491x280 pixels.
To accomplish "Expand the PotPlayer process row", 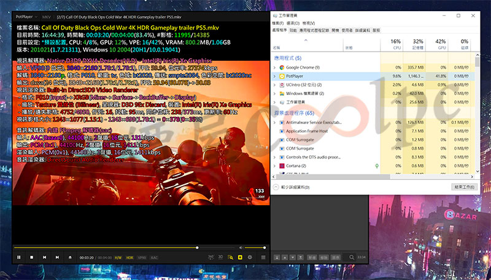I will pos(274,76).
